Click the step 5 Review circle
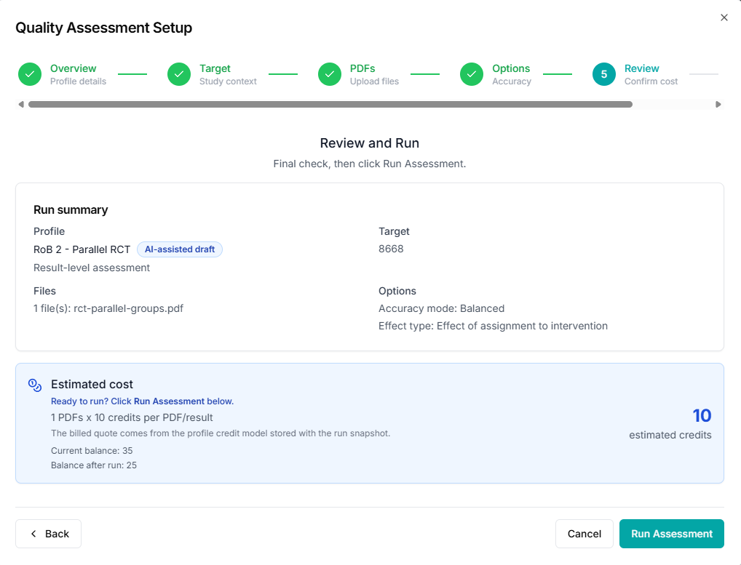 pyautogui.click(x=604, y=74)
